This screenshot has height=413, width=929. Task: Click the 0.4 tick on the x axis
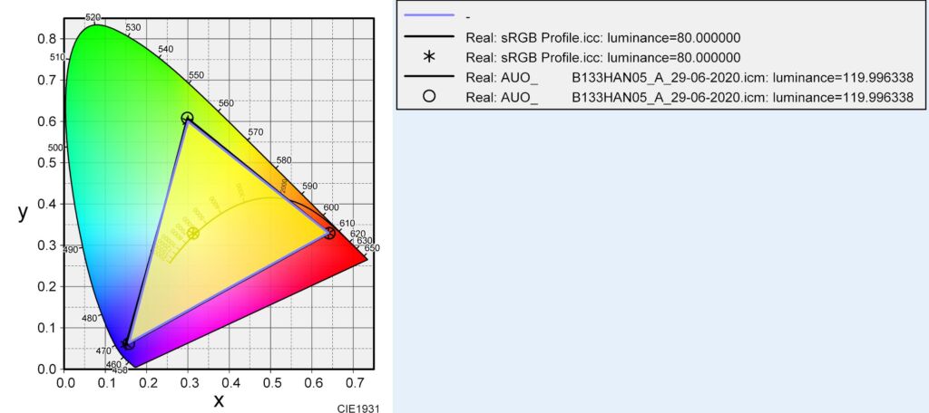(230, 382)
